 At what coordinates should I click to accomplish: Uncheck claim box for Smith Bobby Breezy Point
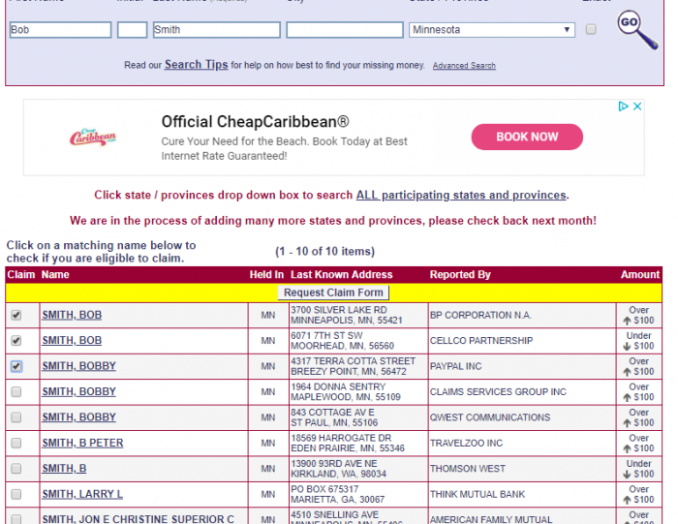tap(16, 366)
